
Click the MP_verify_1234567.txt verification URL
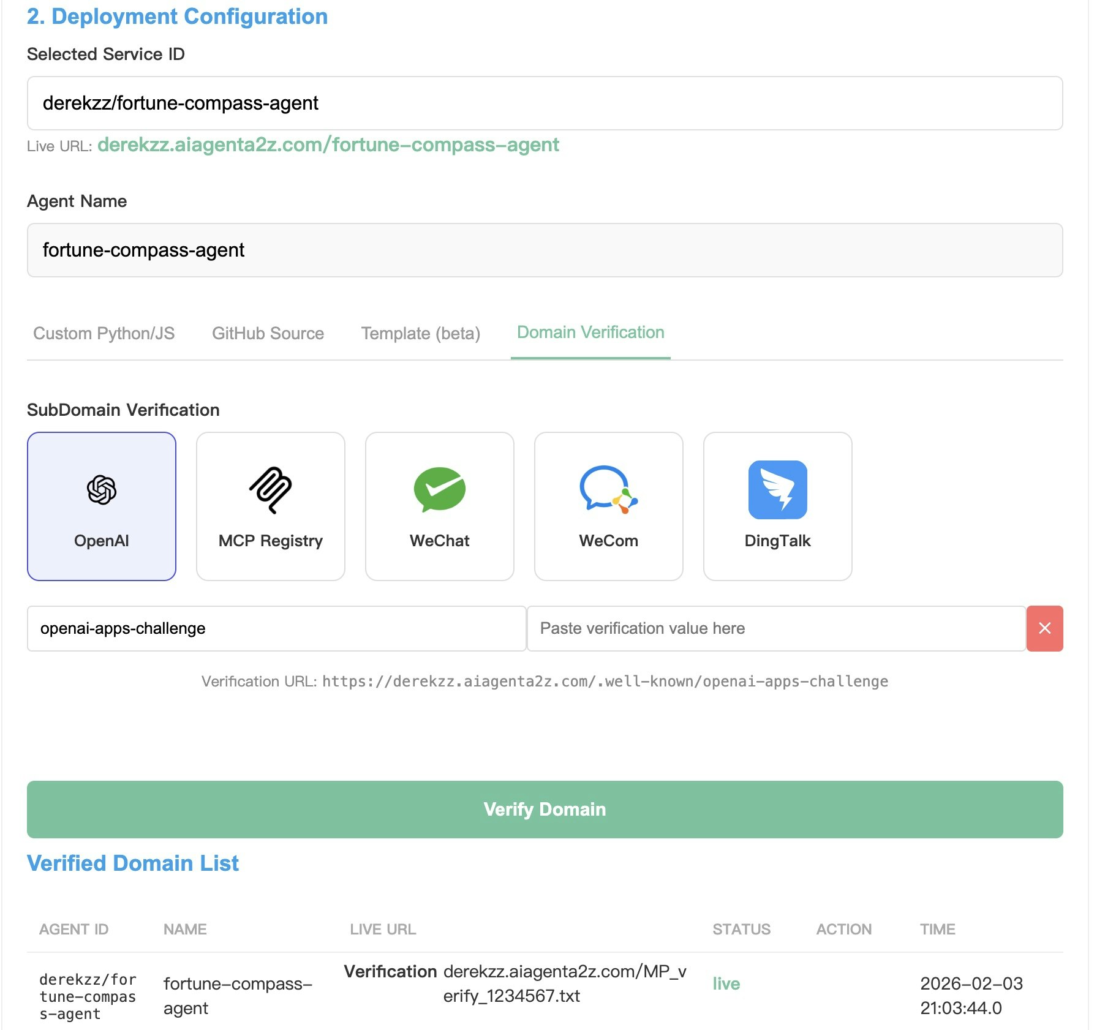pos(564,983)
